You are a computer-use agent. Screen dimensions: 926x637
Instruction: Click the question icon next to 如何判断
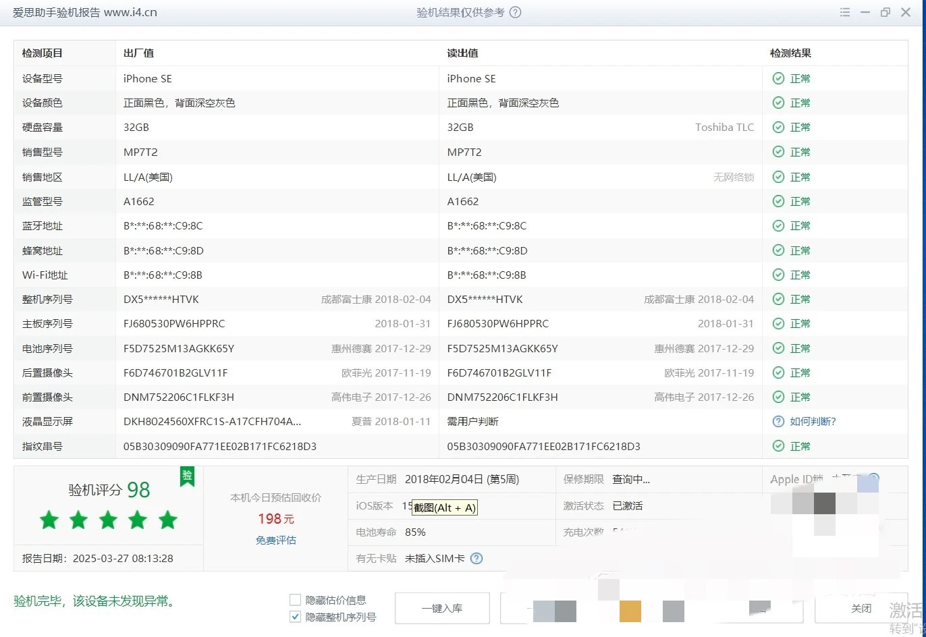[778, 422]
